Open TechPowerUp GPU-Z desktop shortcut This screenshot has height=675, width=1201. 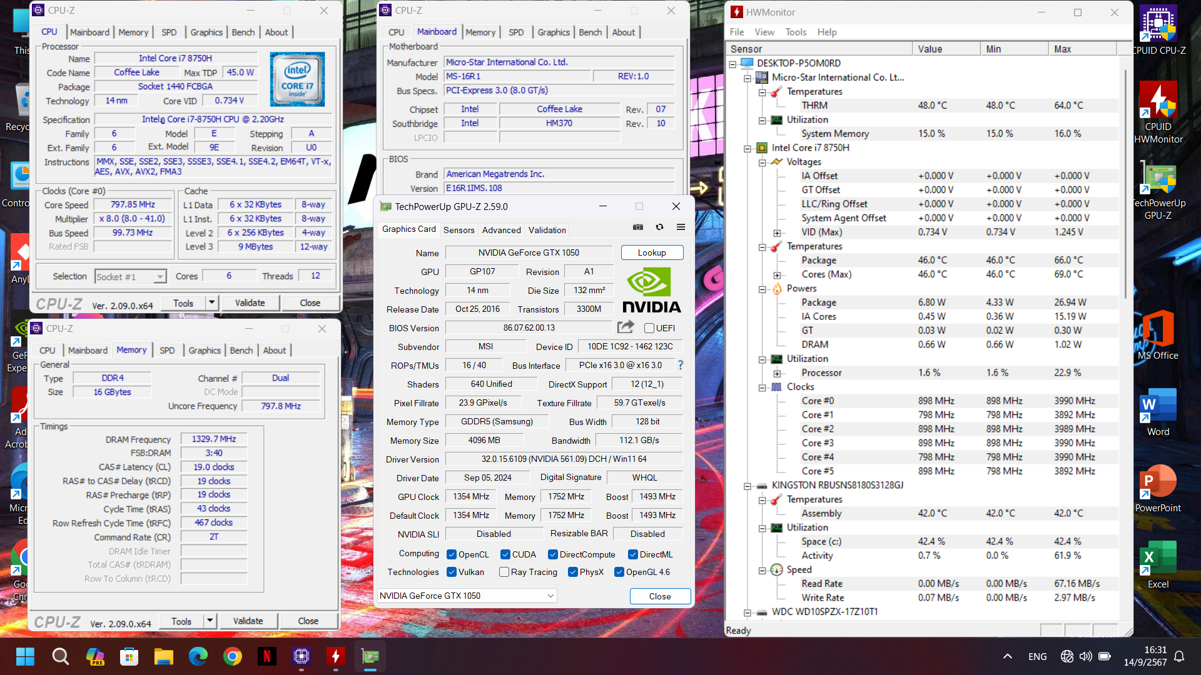tap(1158, 191)
